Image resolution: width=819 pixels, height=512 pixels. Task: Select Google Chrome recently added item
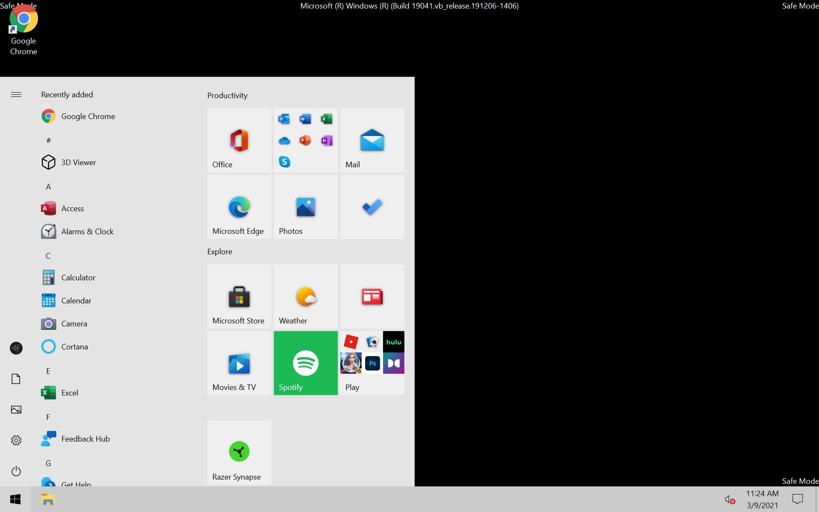point(88,116)
